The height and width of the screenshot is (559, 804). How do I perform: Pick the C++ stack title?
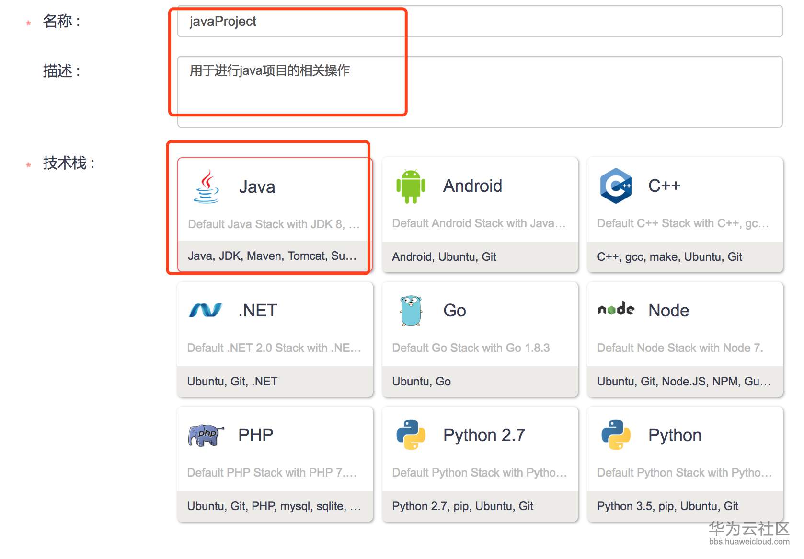664,186
